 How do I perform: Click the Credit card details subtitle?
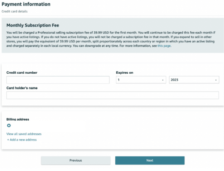(x=15, y=12)
